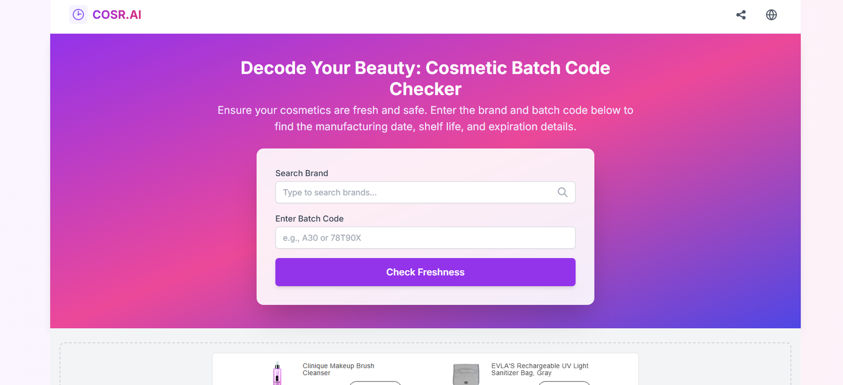Click the gray sanitizer bag thumbnail
The image size is (843, 385).
tap(466, 374)
